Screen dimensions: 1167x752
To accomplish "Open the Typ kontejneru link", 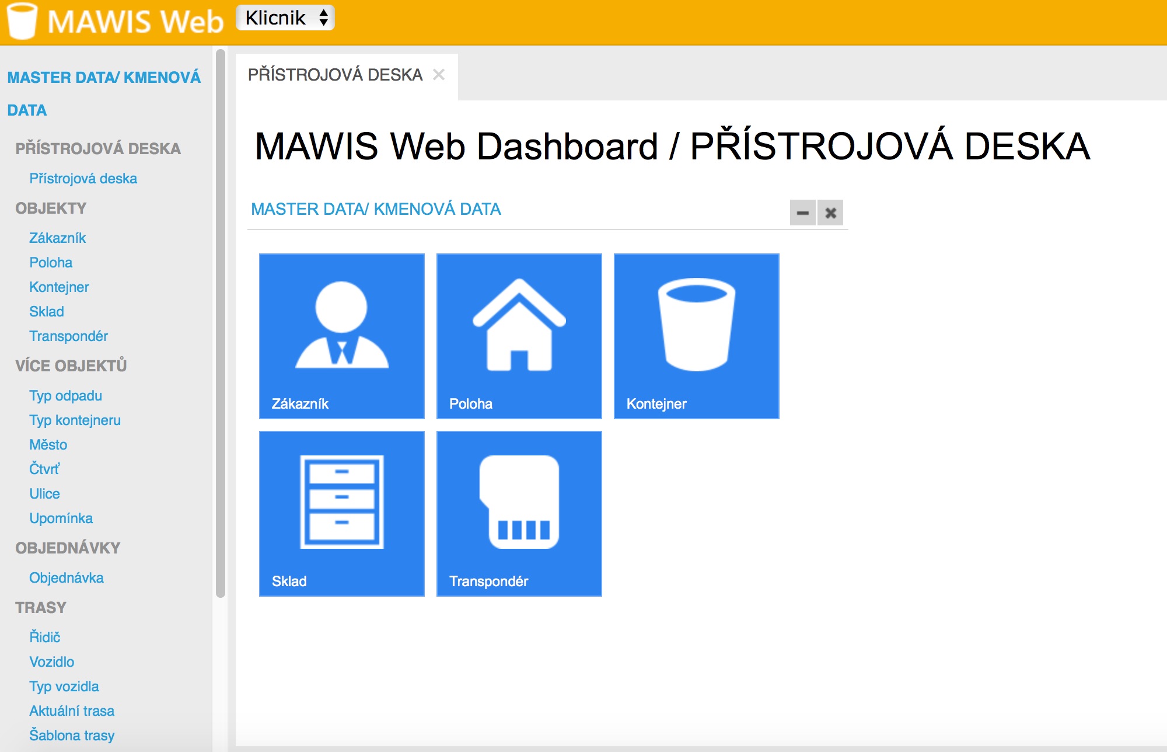I will pyautogui.click(x=75, y=420).
